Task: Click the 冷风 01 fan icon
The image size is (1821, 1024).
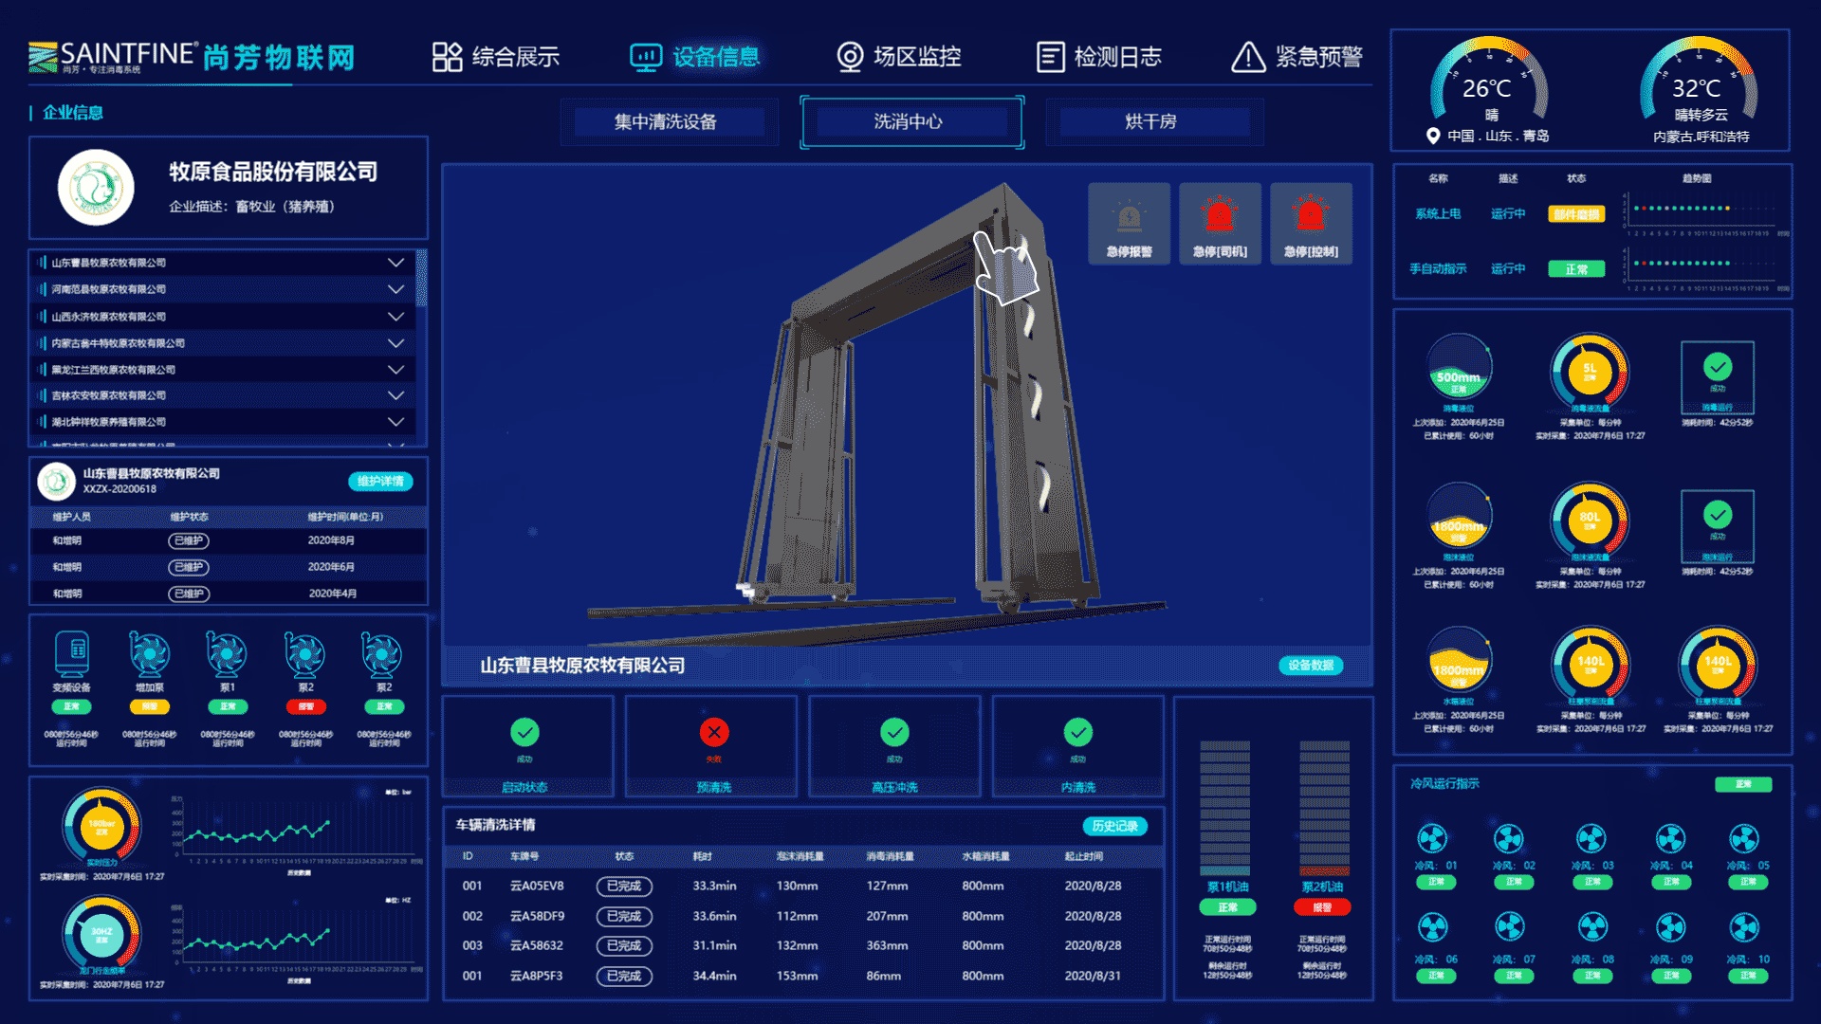Action: coord(1432,838)
